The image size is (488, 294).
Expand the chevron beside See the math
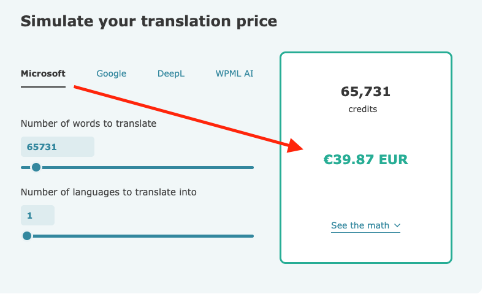[397, 225]
